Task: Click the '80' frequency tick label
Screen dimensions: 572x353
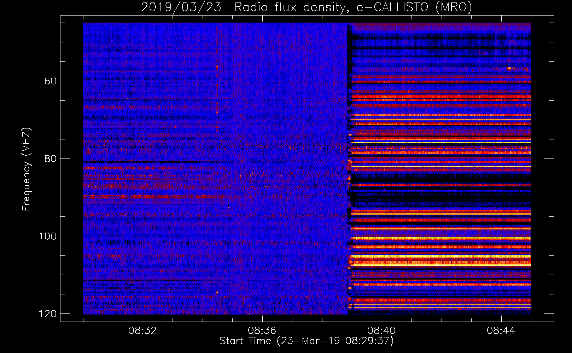Action: pyautogui.click(x=50, y=159)
